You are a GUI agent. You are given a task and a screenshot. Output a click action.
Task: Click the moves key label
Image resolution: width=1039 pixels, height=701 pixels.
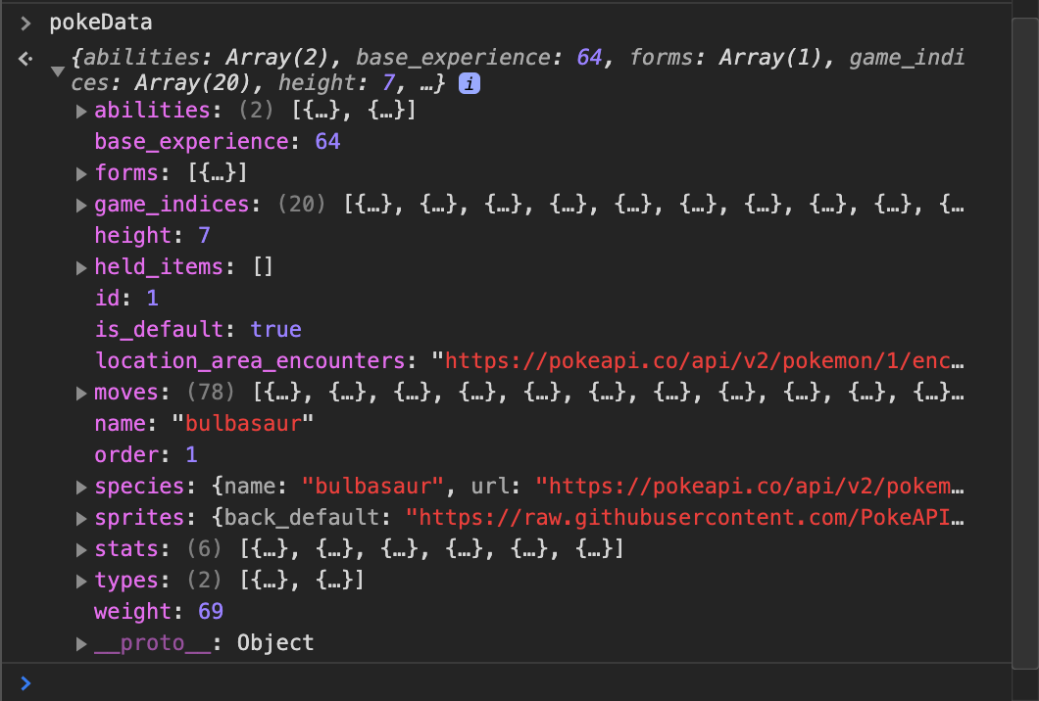(x=126, y=393)
